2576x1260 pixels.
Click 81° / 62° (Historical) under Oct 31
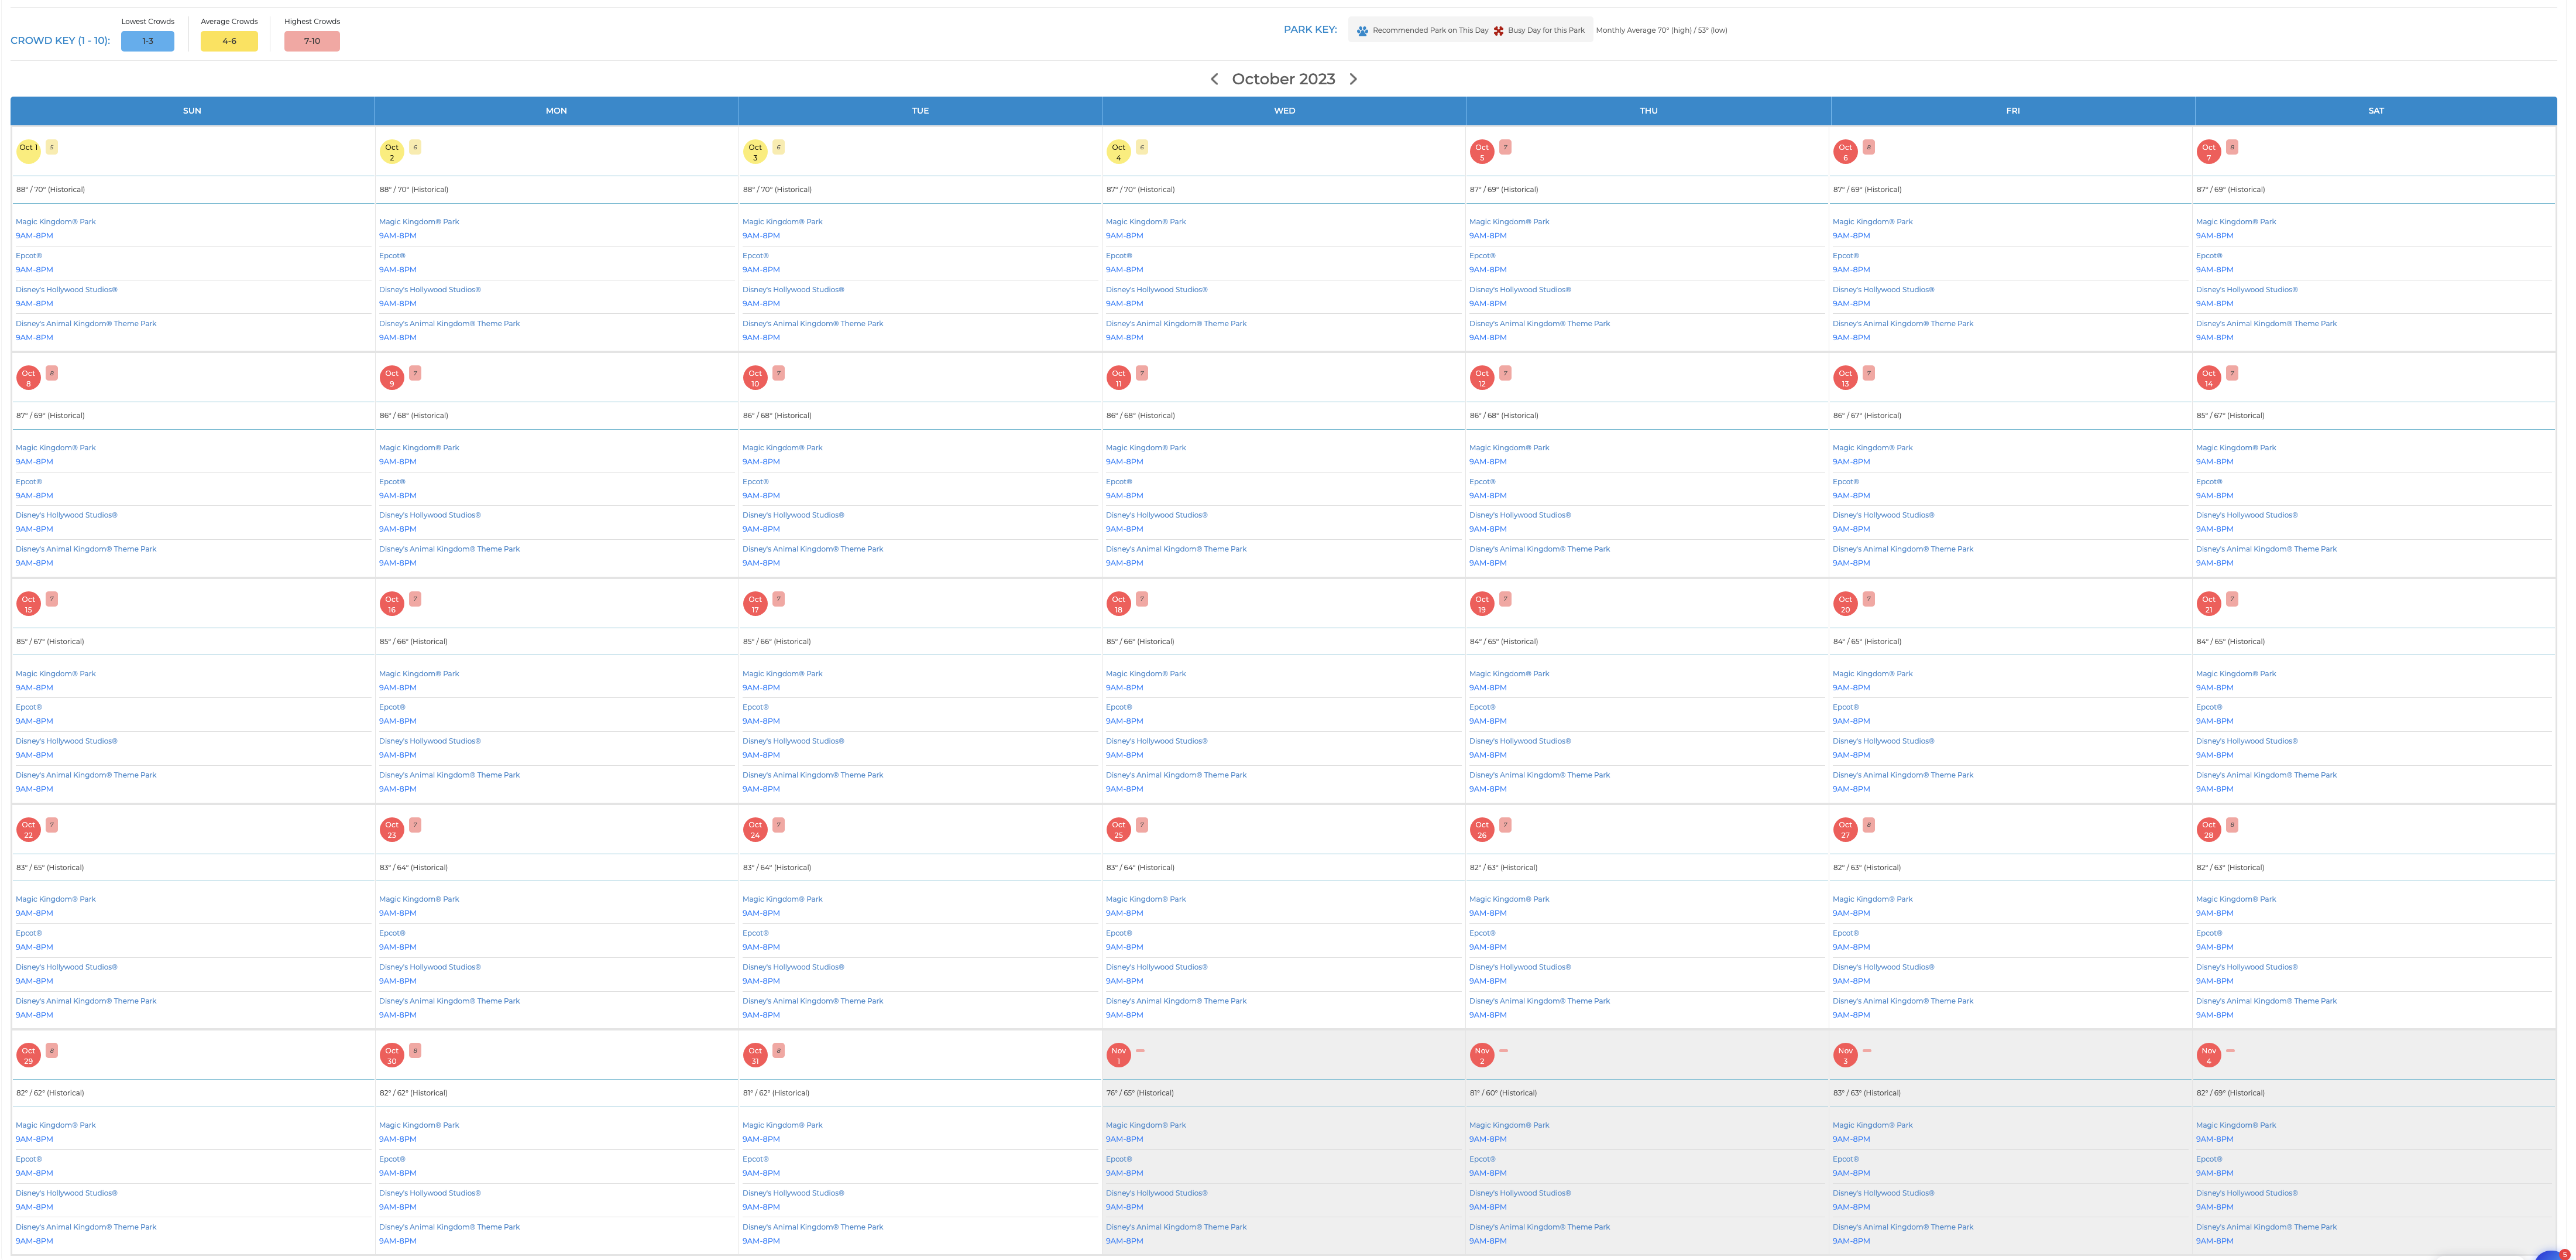(x=776, y=1094)
